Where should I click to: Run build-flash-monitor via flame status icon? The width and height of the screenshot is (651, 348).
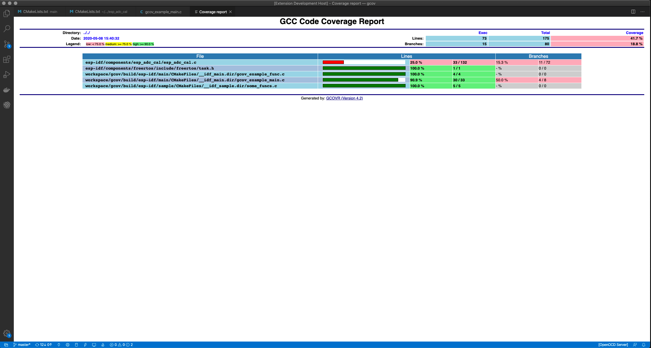click(x=102, y=345)
